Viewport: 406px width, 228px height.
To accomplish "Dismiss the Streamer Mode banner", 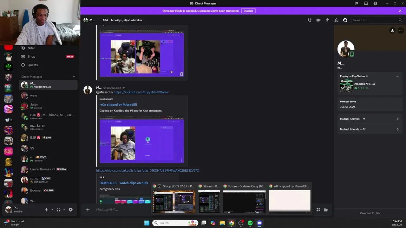I will point(400,11).
